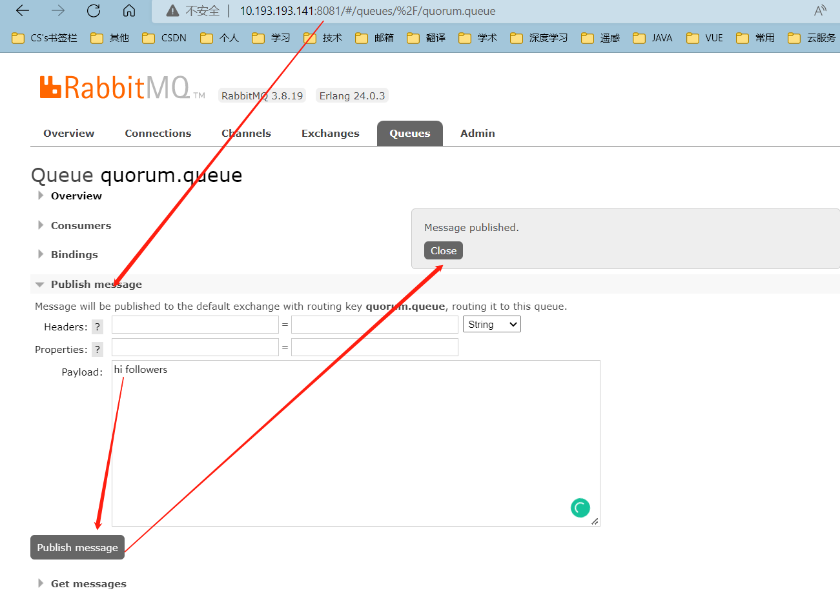Click the Properties help question mark
This screenshot has width=840, height=595.
(x=97, y=349)
